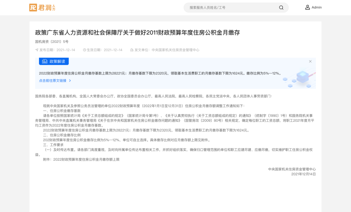Click the send icon beside 发布日期
This screenshot has height=212, width=351.
[x=36, y=50]
